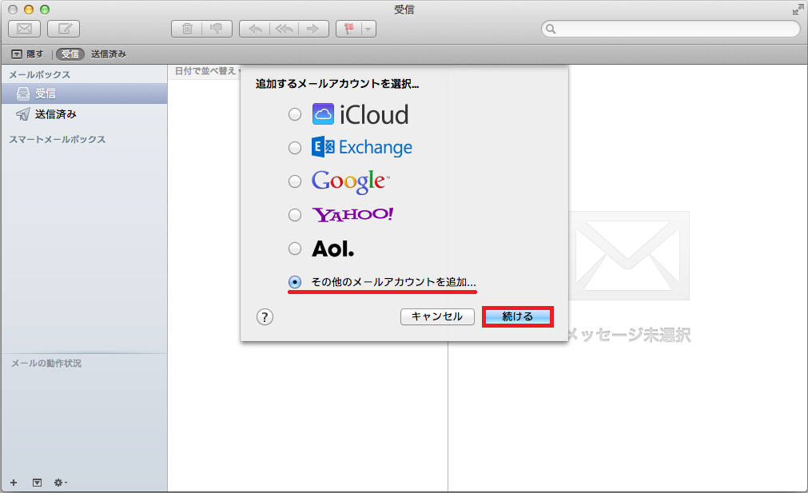Select 受信 mailbox in the sidebar
Viewport: 808px width, 493px height.
coord(46,93)
